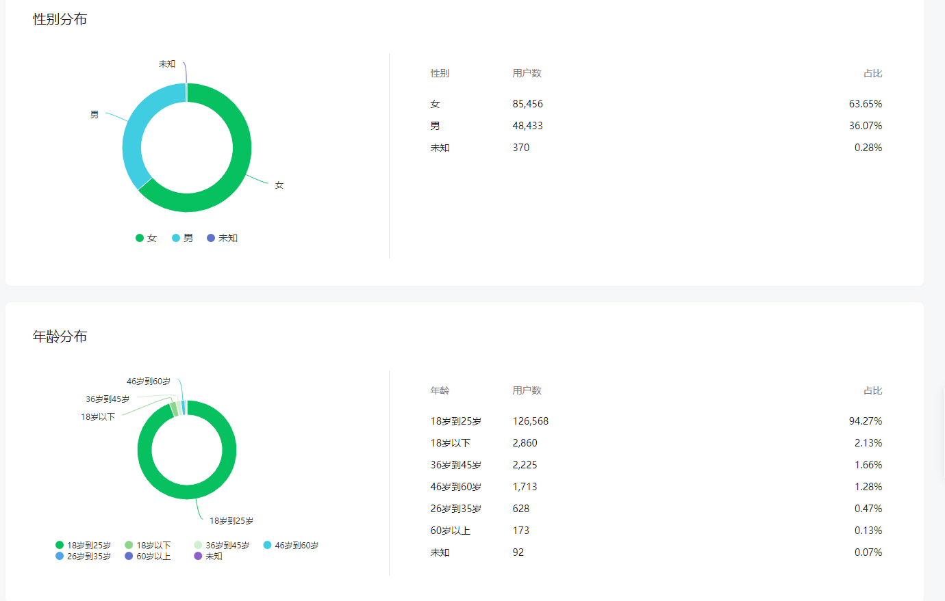Viewport: 945px width, 601px height.
Task: Click the 性别 column header
Action: 440,73
